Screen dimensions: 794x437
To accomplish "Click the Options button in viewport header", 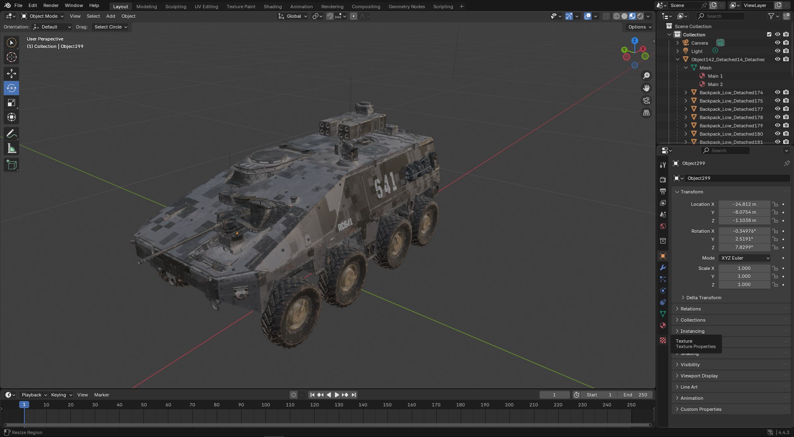I will point(639,27).
